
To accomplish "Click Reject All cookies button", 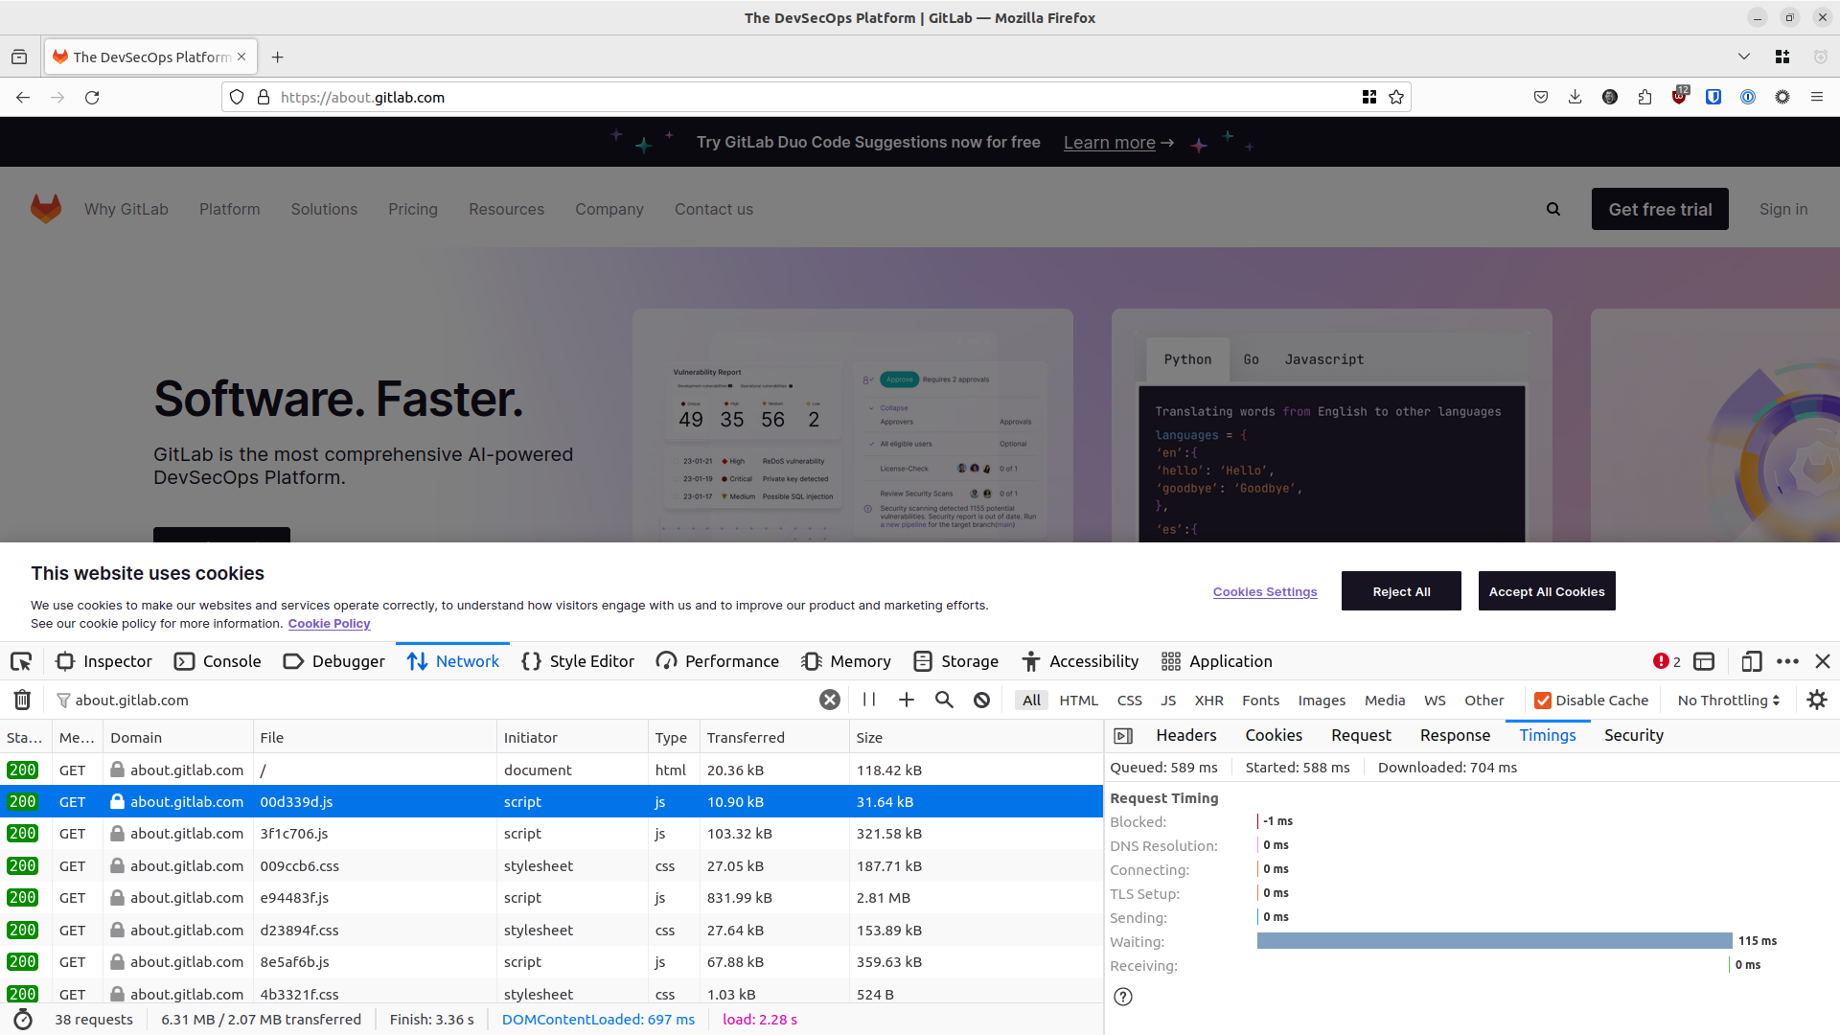I will 1401,591.
